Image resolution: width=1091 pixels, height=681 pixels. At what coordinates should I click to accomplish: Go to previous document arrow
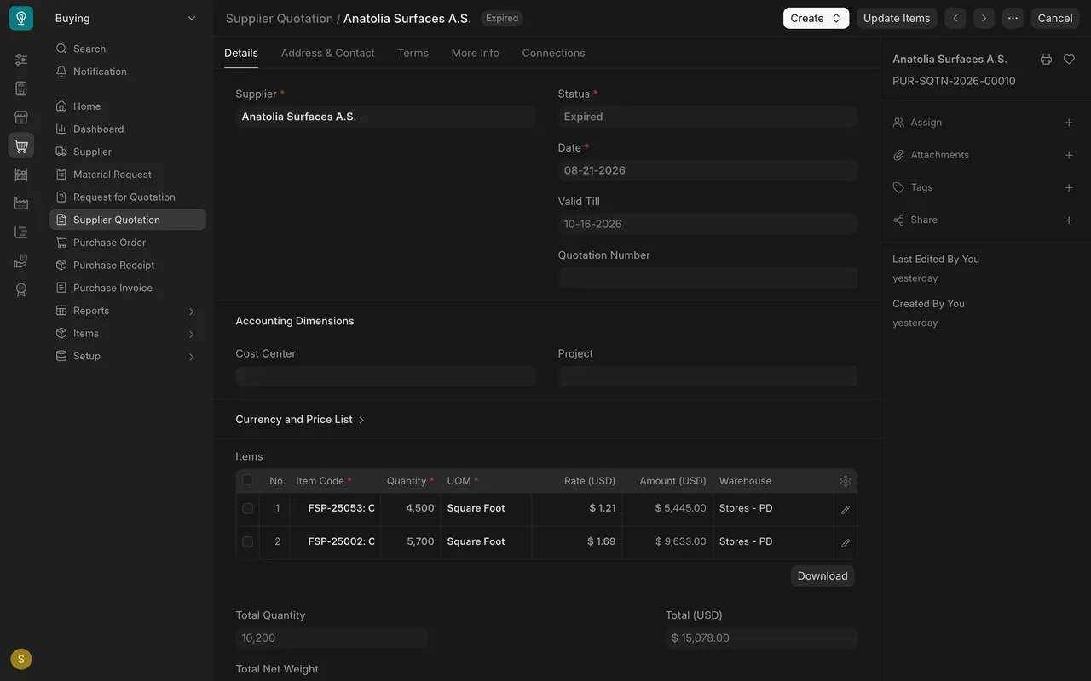(955, 18)
